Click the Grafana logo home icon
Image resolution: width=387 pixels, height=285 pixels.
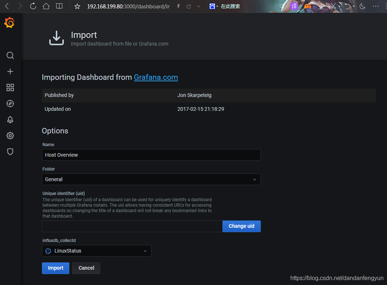click(x=9, y=23)
